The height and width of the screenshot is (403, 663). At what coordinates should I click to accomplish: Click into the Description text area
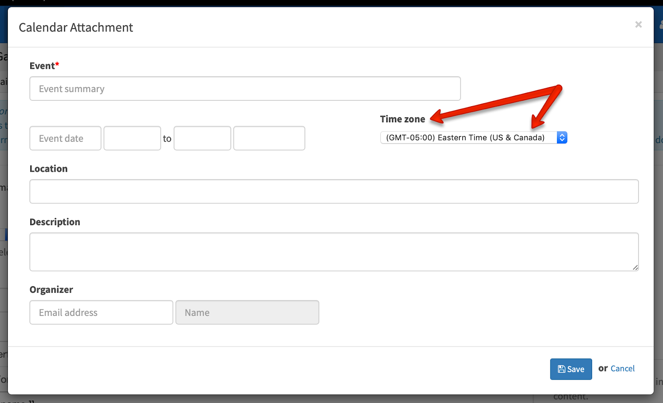[334, 252]
